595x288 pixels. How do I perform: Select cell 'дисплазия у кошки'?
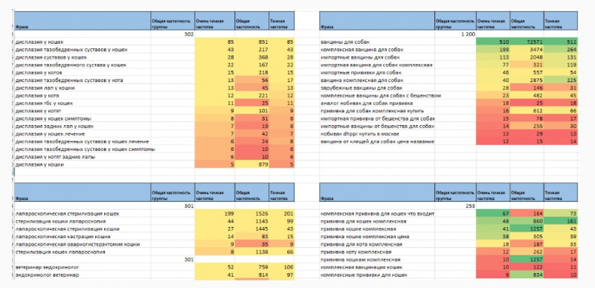coord(83,164)
